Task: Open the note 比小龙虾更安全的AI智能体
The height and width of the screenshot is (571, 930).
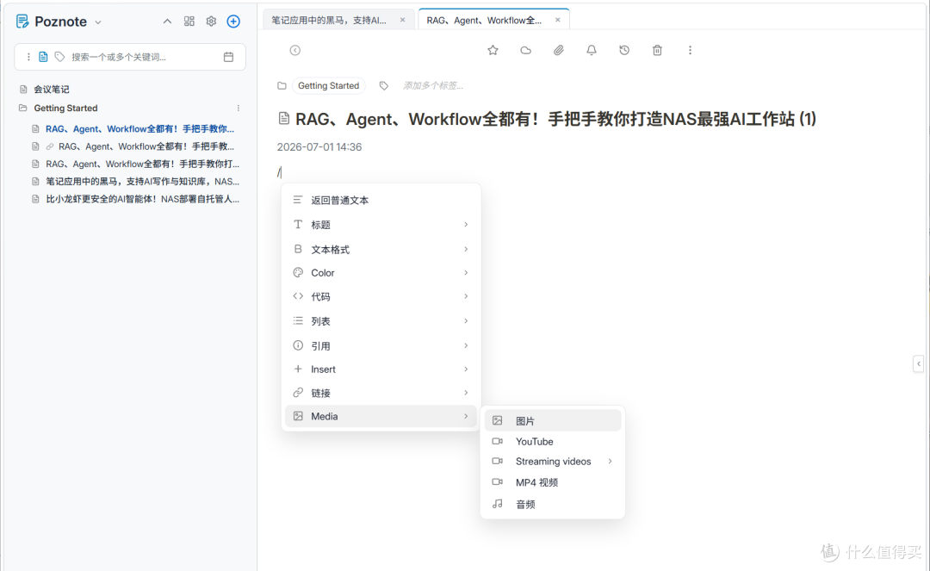Action: tap(142, 199)
